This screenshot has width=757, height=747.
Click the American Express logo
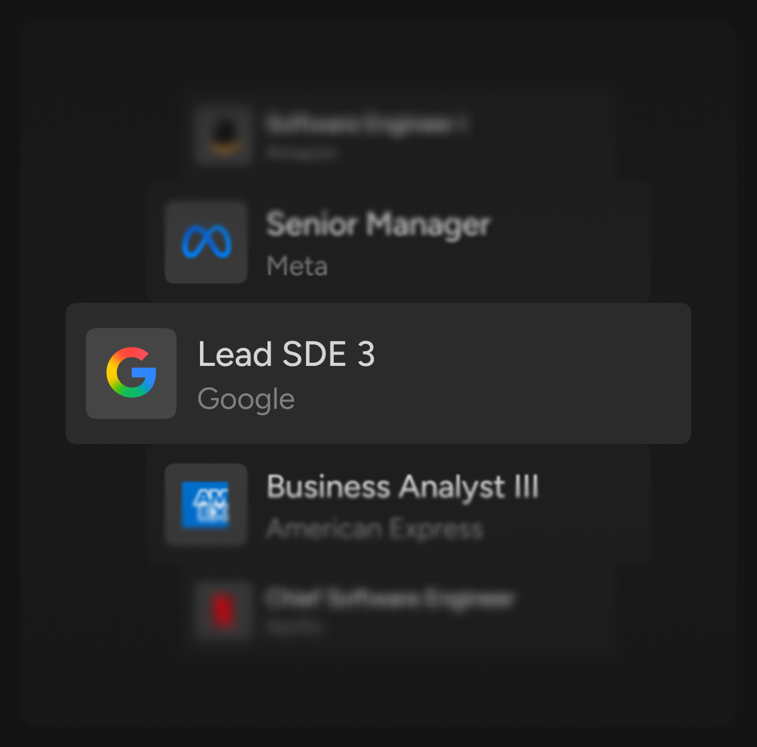206,504
